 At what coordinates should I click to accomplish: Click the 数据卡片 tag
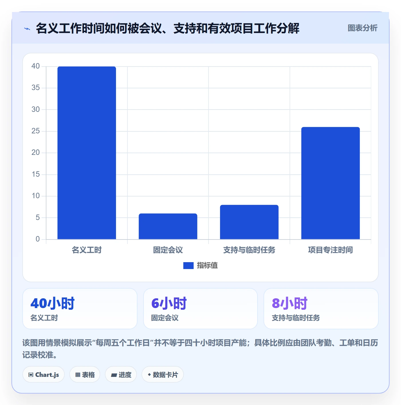click(163, 375)
